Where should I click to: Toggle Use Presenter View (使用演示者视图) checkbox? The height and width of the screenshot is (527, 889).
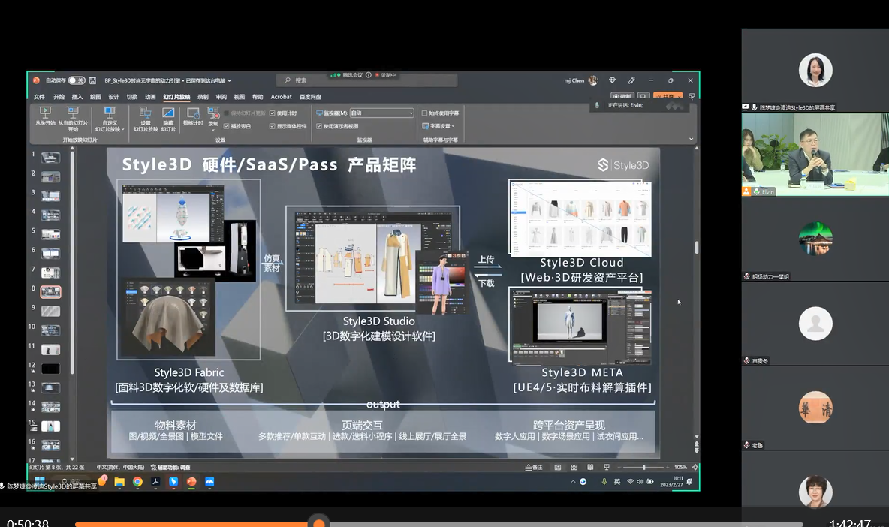(337, 126)
